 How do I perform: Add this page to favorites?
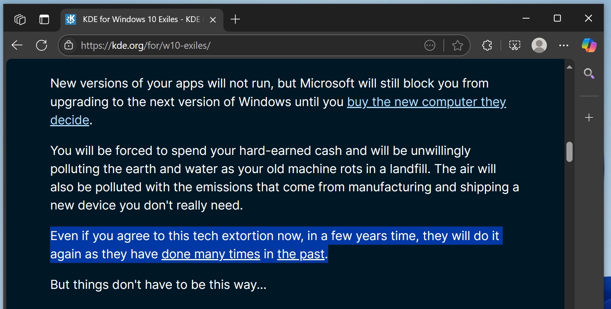457,45
